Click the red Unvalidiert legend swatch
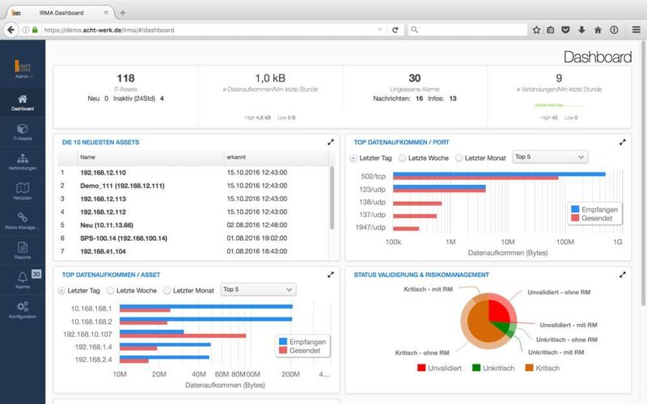This screenshot has height=404, width=647. pos(423,368)
